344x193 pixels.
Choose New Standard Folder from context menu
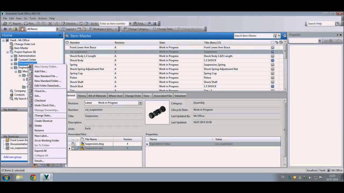coord(48,81)
